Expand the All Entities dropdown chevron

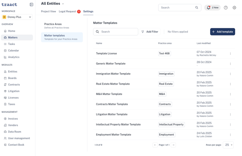pyautogui.click(x=63, y=4)
